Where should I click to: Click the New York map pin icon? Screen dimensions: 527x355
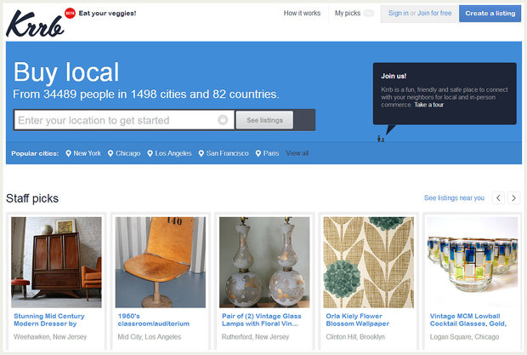point(69,154)
